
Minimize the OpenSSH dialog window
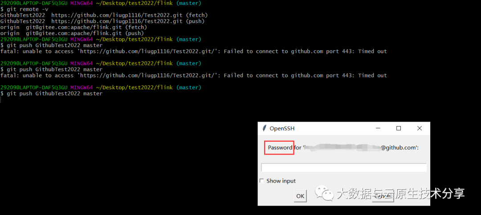[x=379, y=128]
